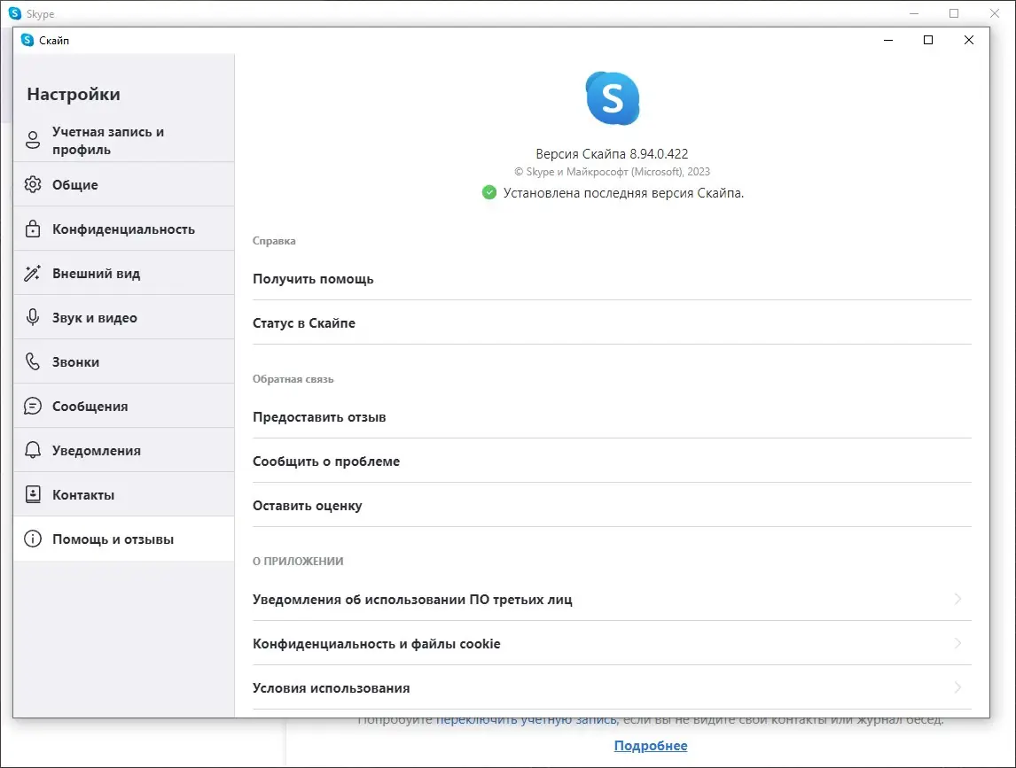Screen dimensions: 1016x768
Task: Click the phone handset icon for Звонки
Action: [x=33, y=361]
